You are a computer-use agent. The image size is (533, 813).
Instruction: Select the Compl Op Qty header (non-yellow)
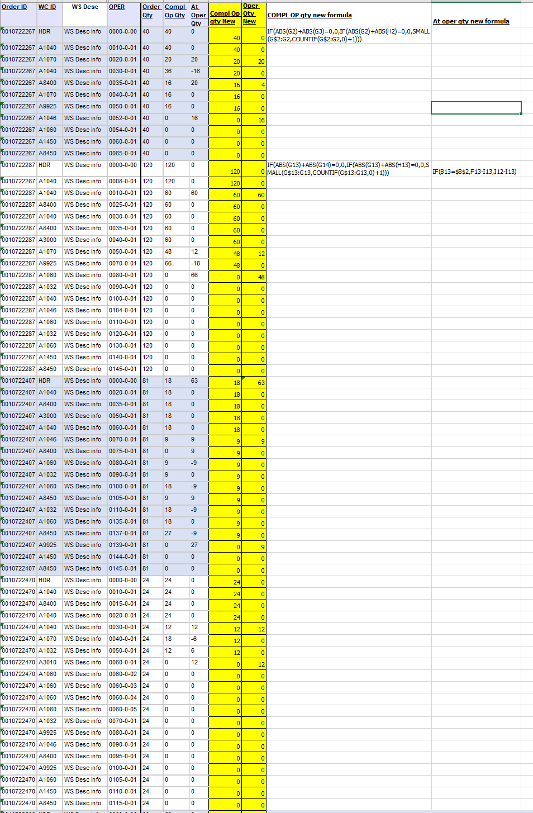(x=176, y=14)
